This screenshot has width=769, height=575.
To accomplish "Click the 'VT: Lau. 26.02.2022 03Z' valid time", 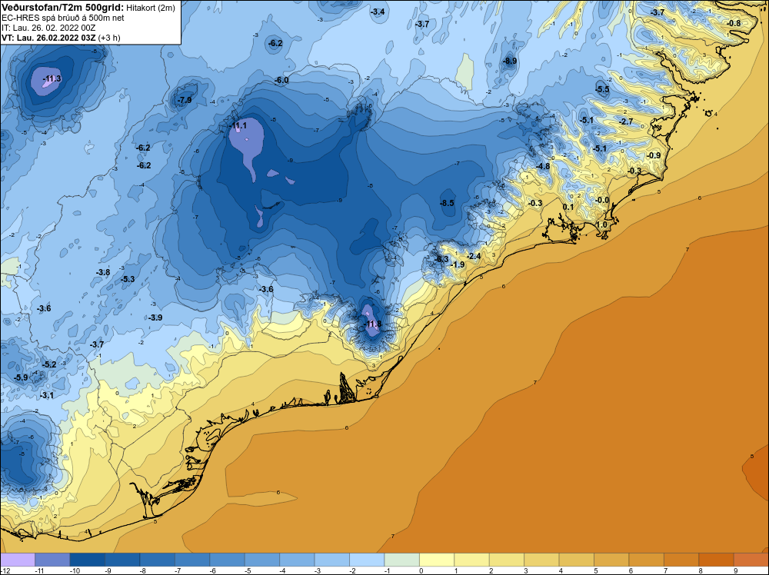I will [48, 38].
